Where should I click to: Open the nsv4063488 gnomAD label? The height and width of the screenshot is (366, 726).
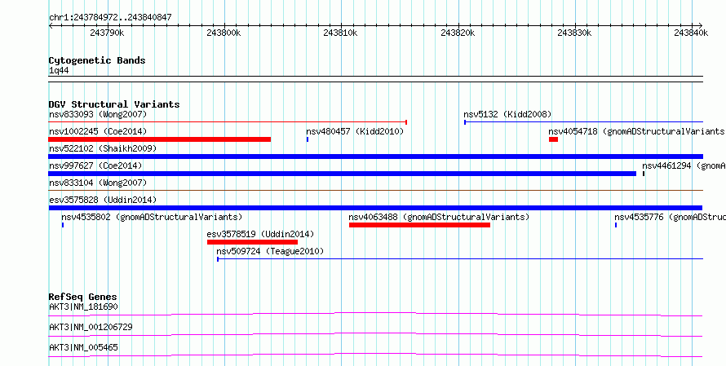pyautogui.click(x=439, y=217)
